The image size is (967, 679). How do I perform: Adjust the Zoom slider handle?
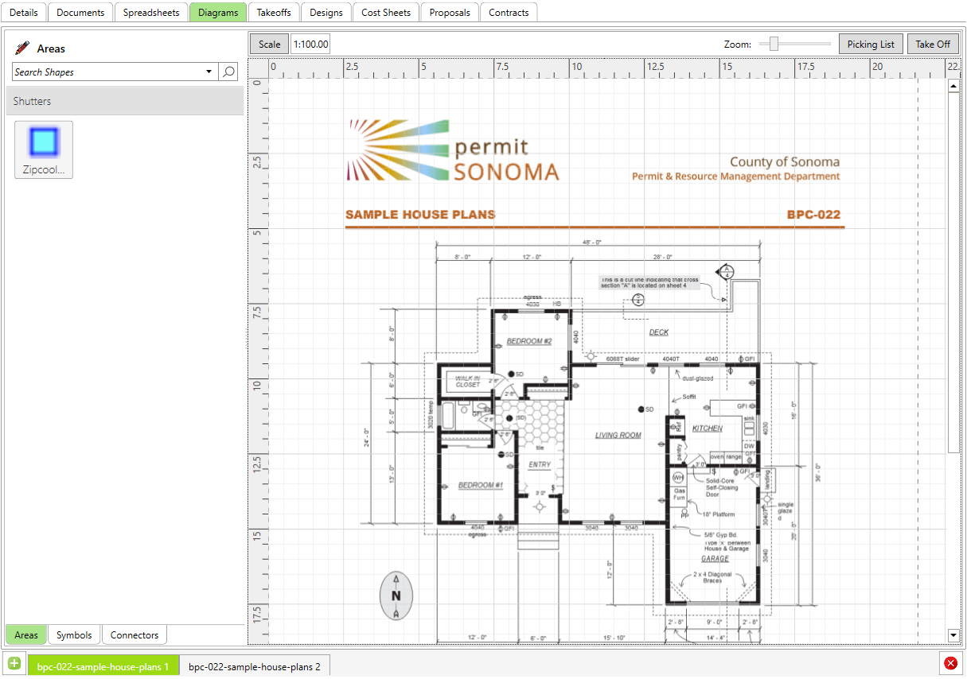pos(773,45)
